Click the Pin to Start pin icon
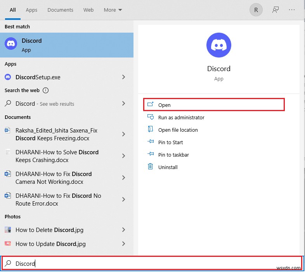The image size is (305, 272). point(151,142)
